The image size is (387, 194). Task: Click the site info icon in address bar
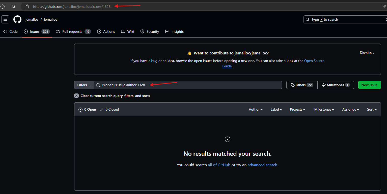pyautogui.click(x=27, y=7)
